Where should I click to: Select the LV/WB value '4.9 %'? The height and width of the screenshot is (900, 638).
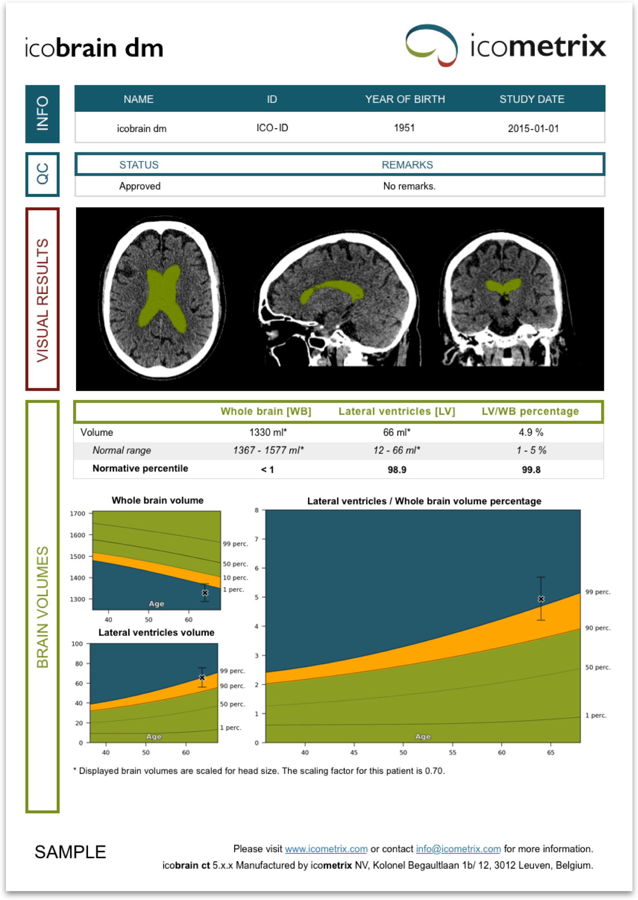pyautogui.click(x=531, y=432)
